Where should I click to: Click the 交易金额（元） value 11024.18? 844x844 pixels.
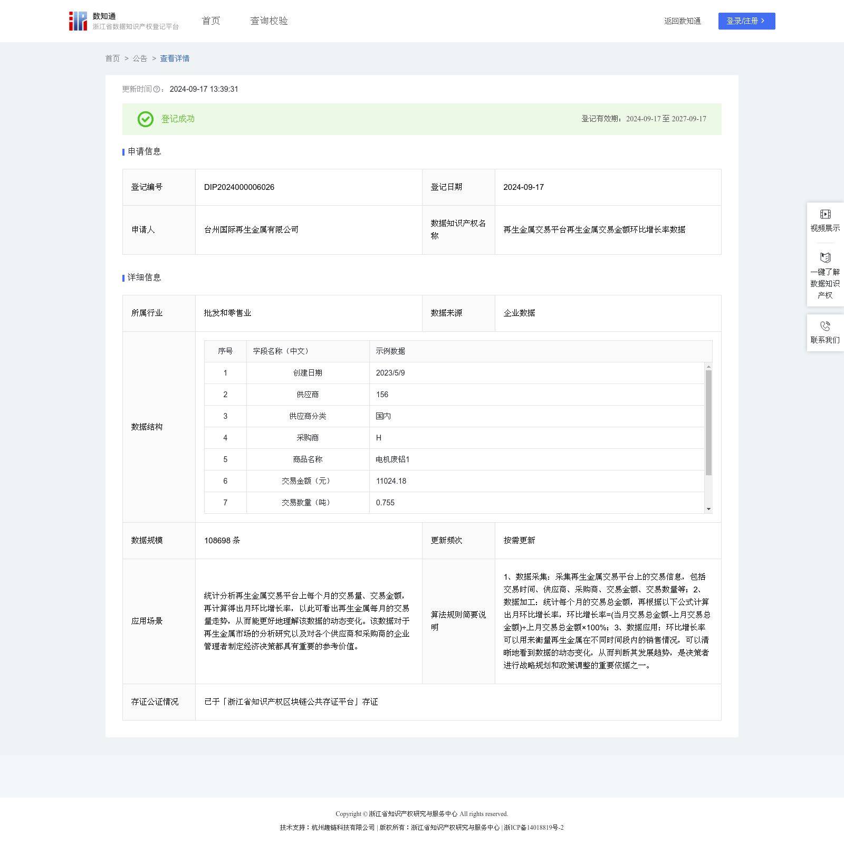click(x=391, y=481)
